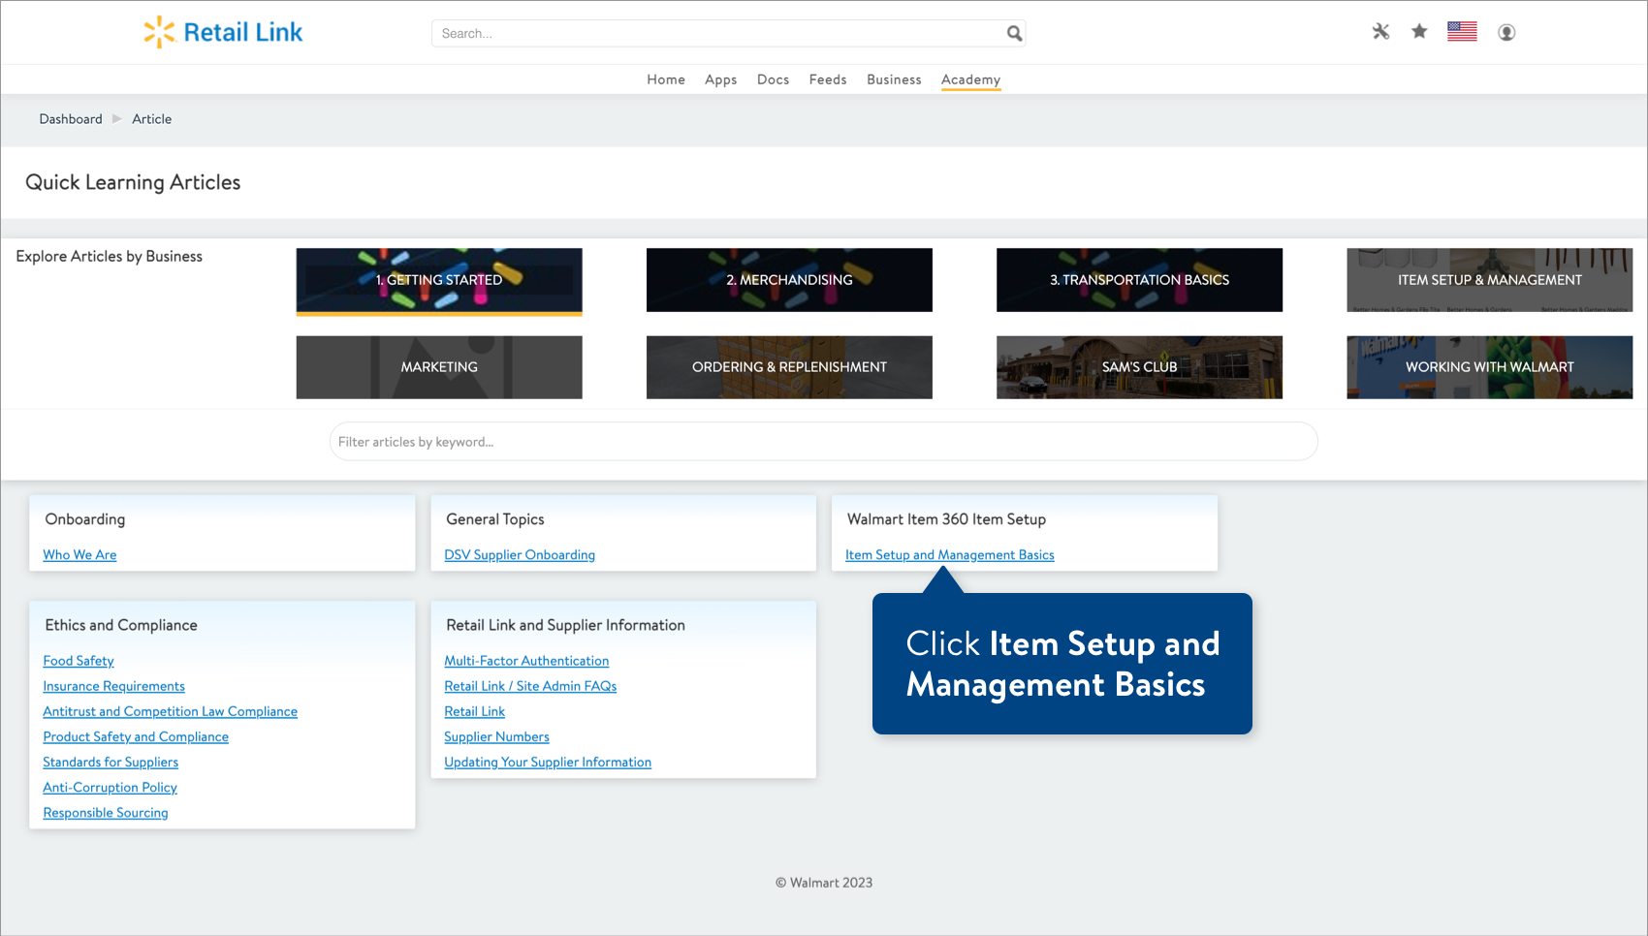Open the Apps menu item
Screen dimensions: 1648x936
(720, 79)
